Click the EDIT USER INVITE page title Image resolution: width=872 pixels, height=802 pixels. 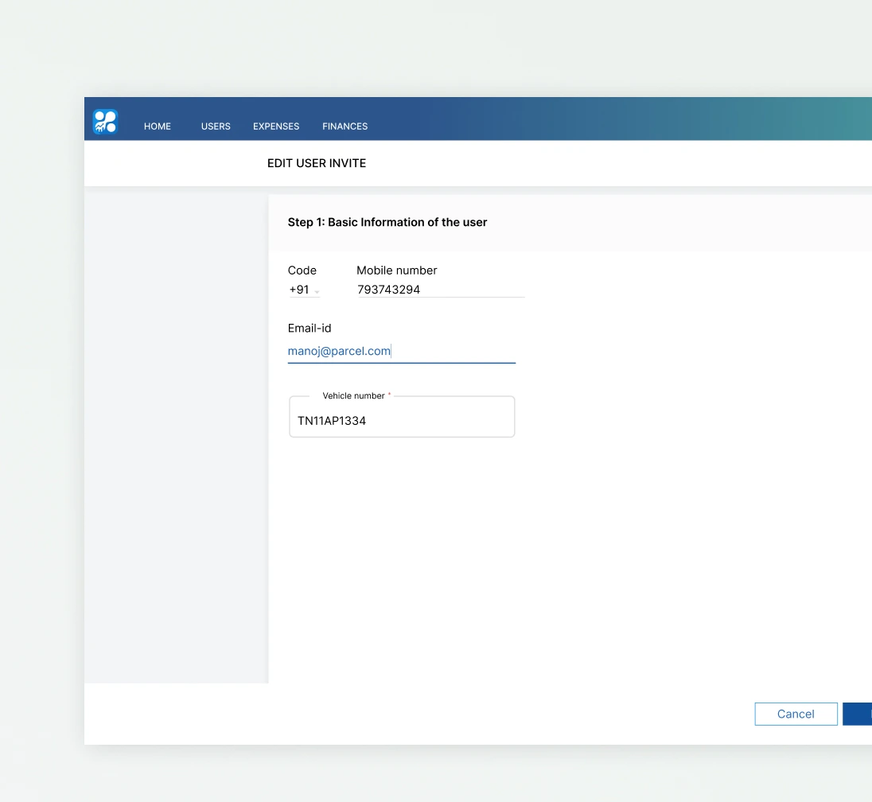317,163
